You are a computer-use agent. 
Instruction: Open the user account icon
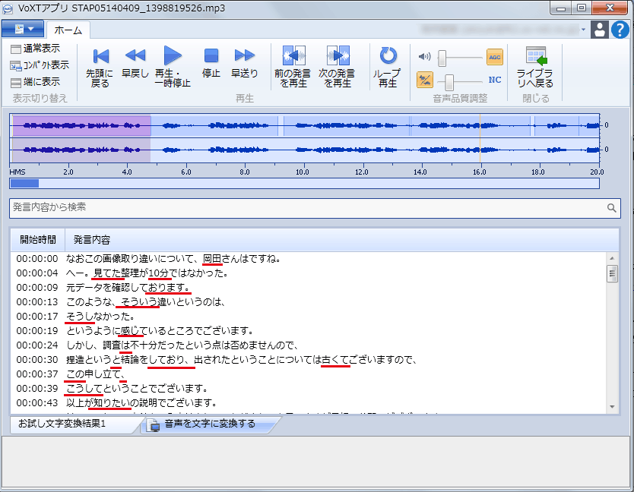tap(599, 30)
